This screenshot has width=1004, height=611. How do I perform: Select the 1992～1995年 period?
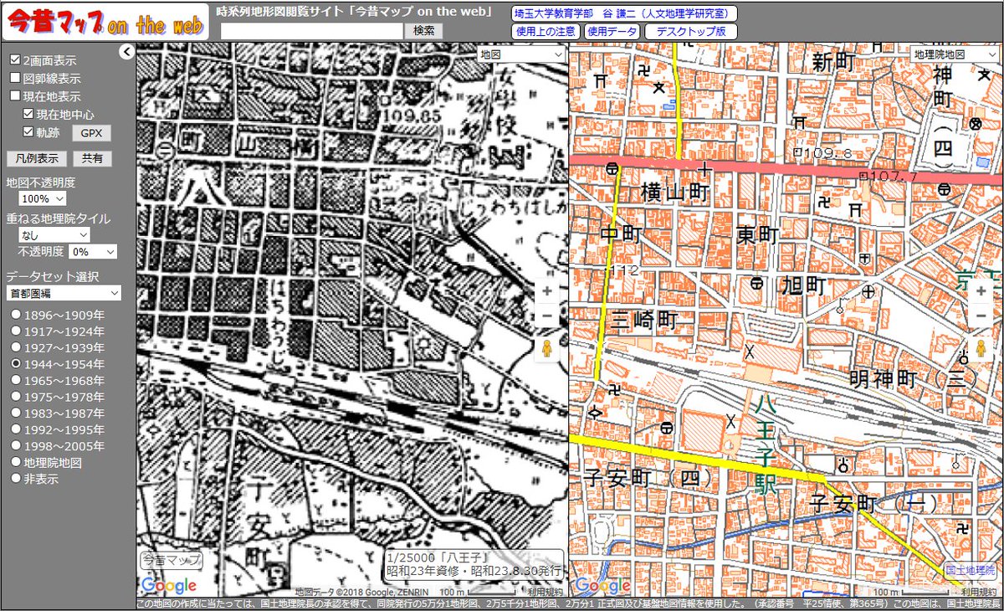pos(15,429)
